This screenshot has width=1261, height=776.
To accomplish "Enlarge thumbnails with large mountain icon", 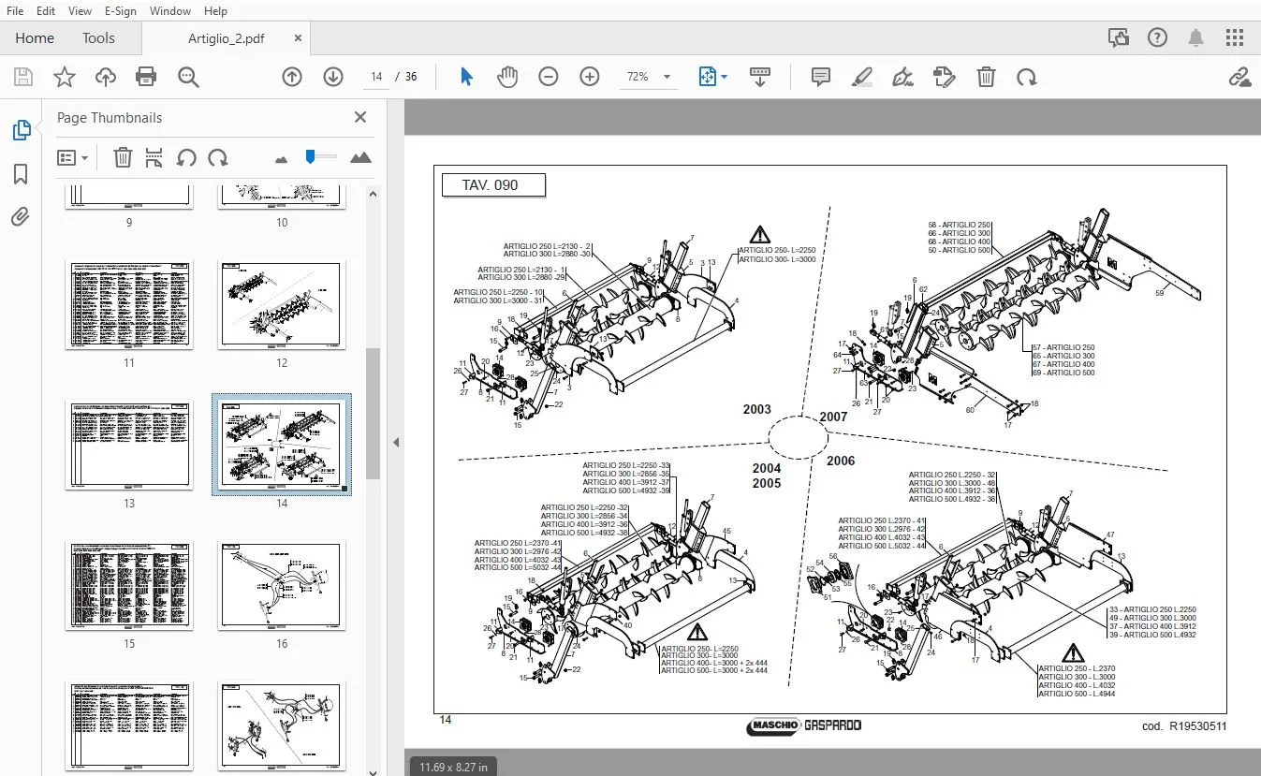I will [360, 157].
